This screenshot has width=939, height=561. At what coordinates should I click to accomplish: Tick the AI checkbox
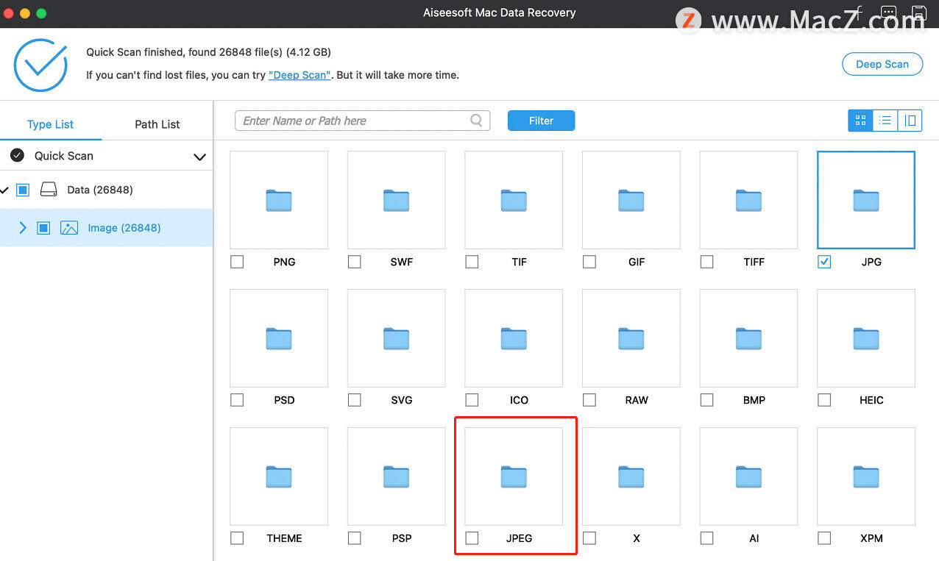tap(706, 538)
